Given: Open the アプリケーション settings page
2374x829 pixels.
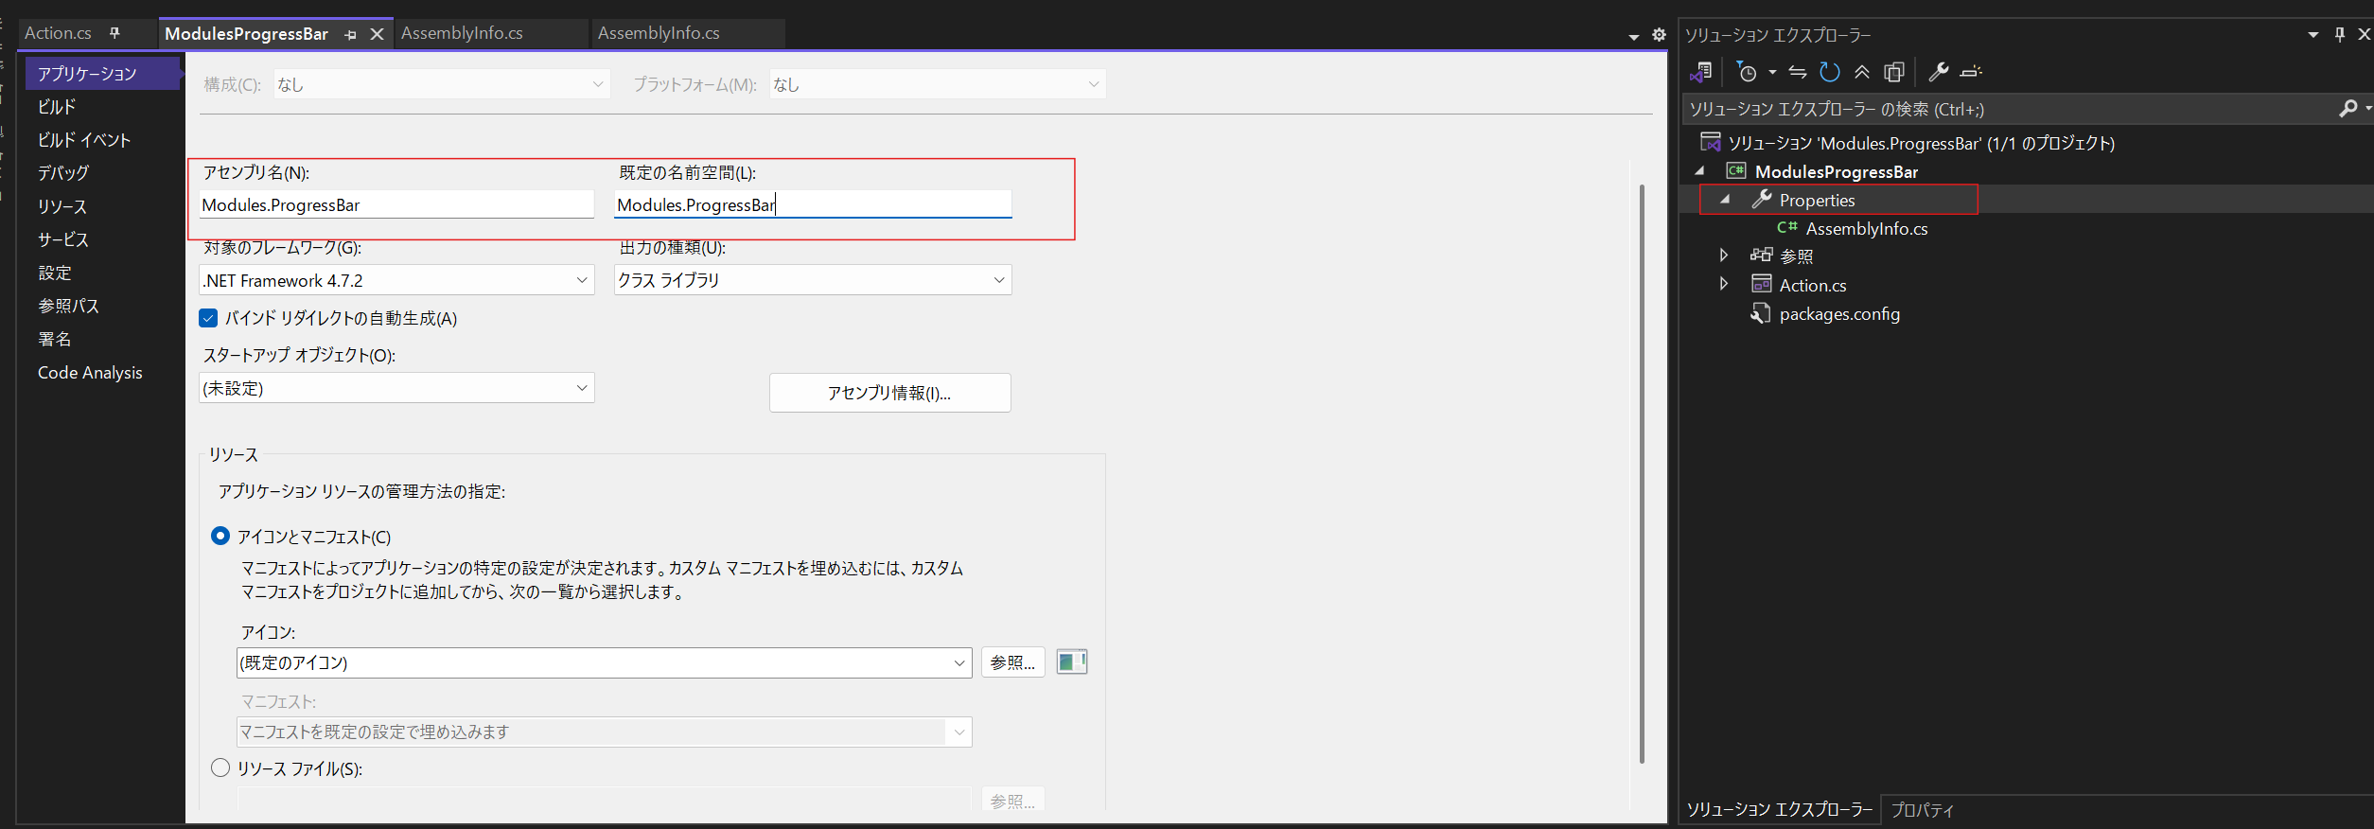Looking at the screenshot, I should pos(102,73).
